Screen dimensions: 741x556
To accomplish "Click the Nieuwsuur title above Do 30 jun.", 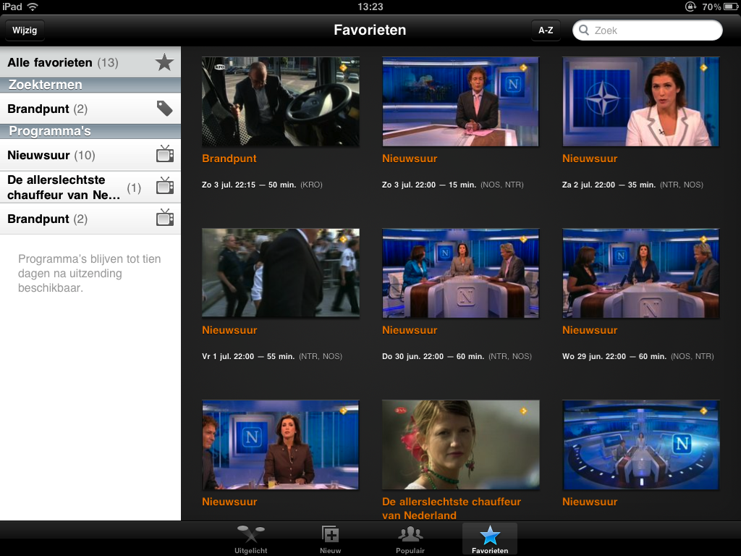I will 410,330.
